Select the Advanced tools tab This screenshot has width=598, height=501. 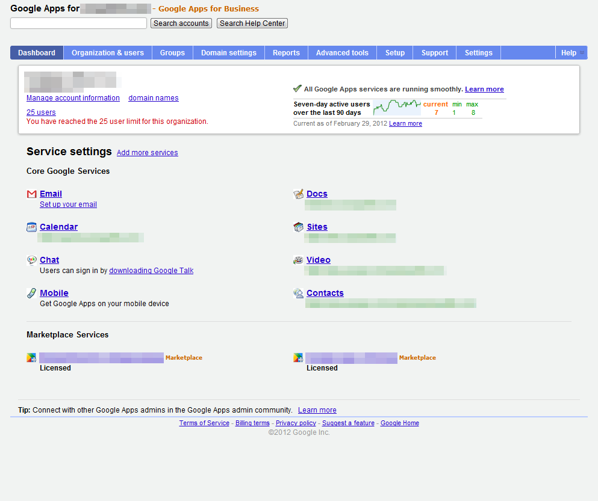pyautogui.click(x=342, y=52)
